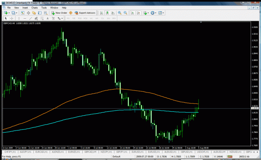Select the Fibonacci Retracement tool
261x160 pixels.
(42, 18)
